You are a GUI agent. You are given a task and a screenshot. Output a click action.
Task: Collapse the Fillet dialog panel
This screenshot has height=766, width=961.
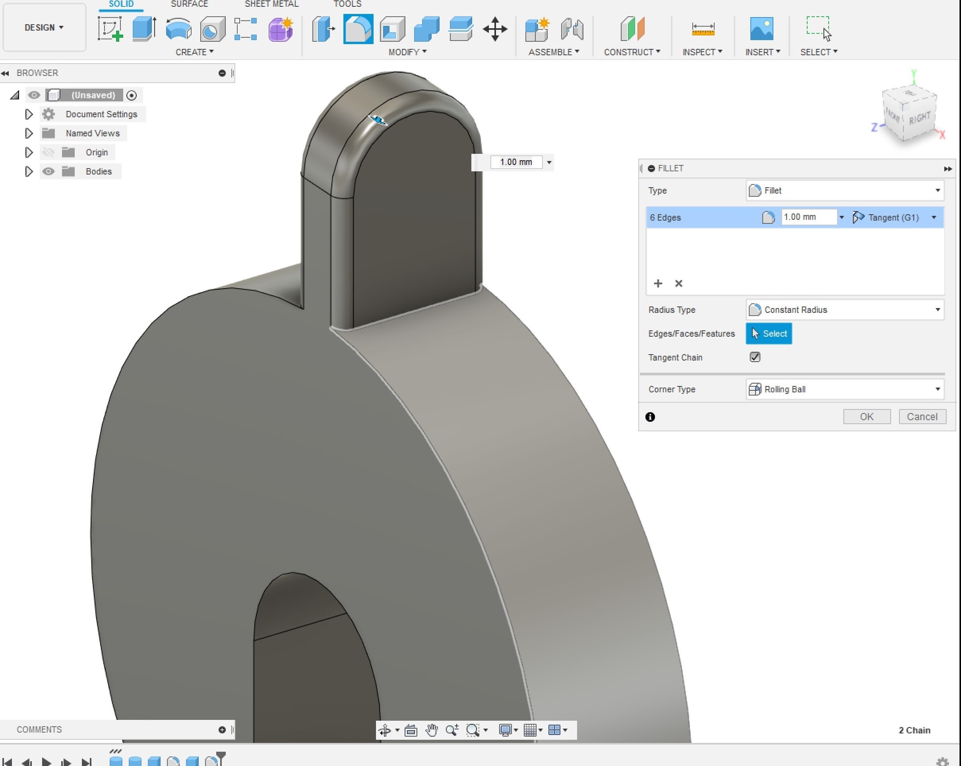coord(651,169)
